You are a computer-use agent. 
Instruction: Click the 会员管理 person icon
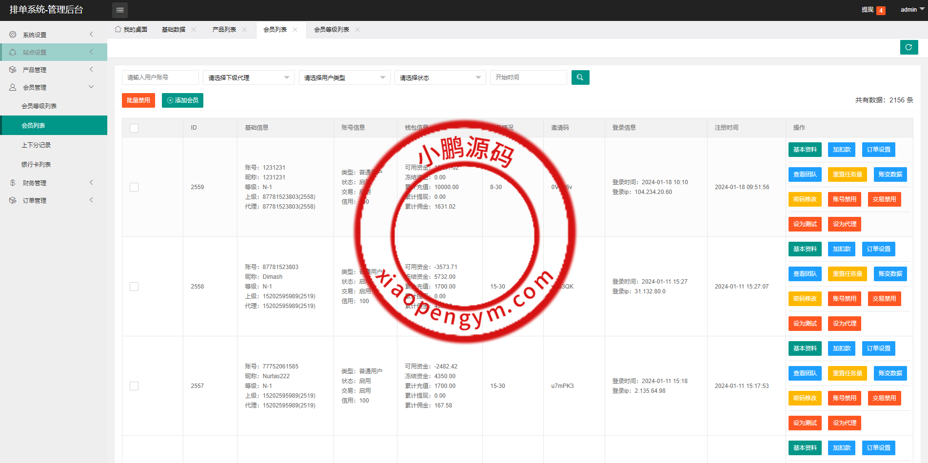tap(13, 87)
